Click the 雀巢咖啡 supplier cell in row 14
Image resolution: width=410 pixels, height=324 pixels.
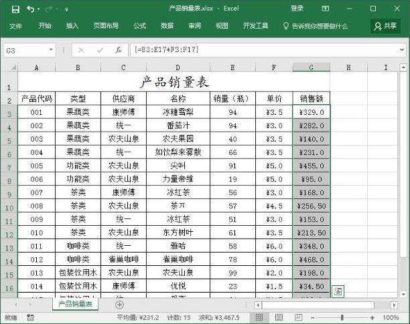[123, 259]
